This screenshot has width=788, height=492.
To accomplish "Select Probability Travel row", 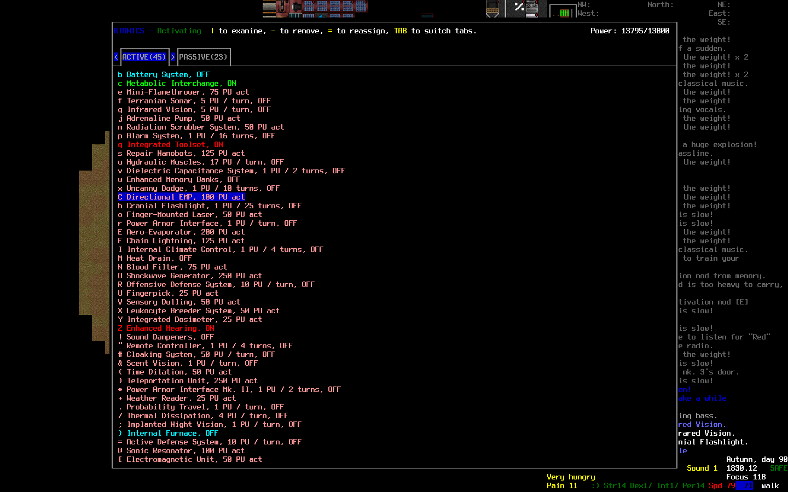I will 201,407.
